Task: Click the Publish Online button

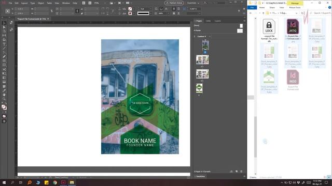Action: (174, 3)
